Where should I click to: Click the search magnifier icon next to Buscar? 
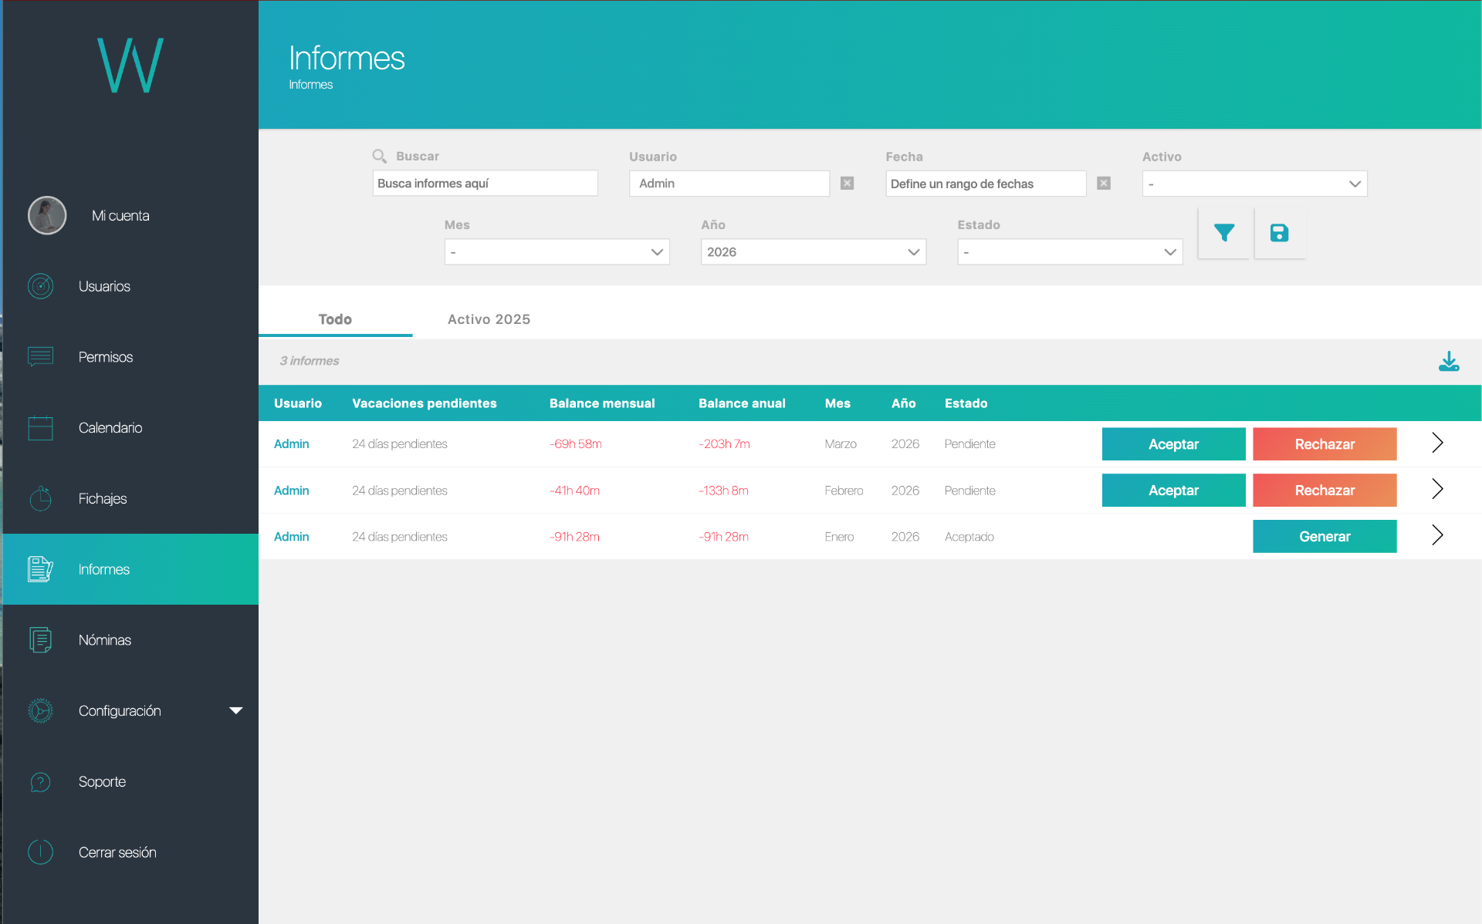tap(380, 157)
